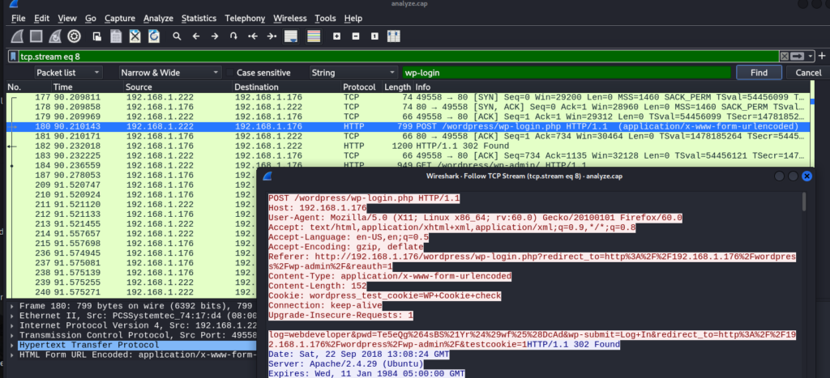Open the Capture menu
This screenshot has width=830, height=378.
120,18
